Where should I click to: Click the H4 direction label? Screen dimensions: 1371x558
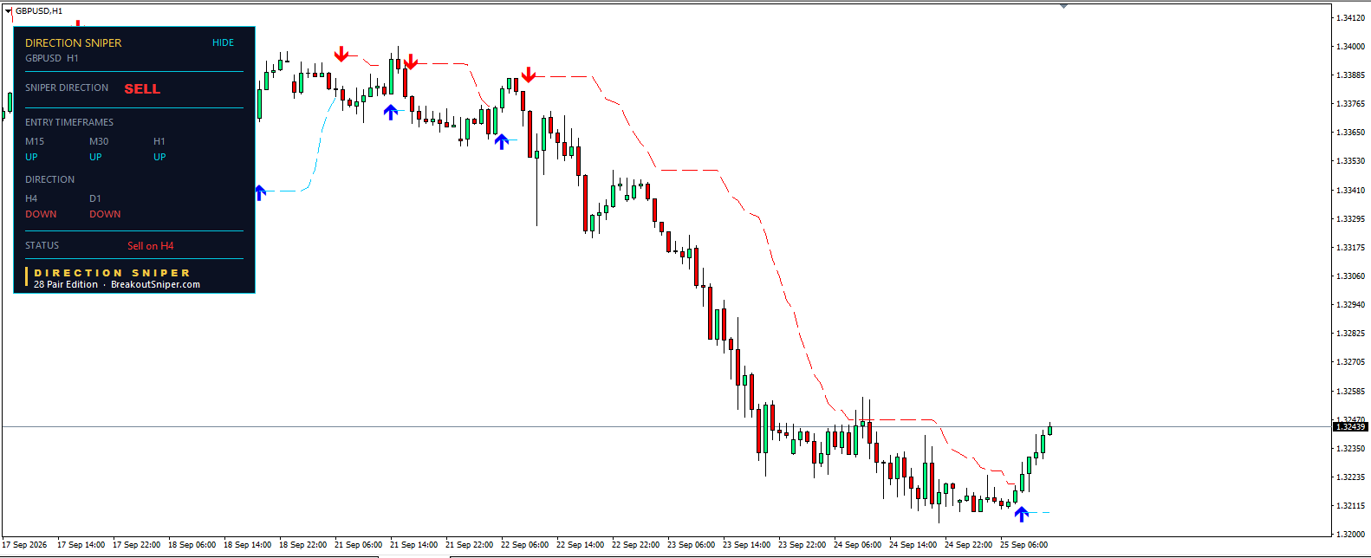[x=31, y=198]
